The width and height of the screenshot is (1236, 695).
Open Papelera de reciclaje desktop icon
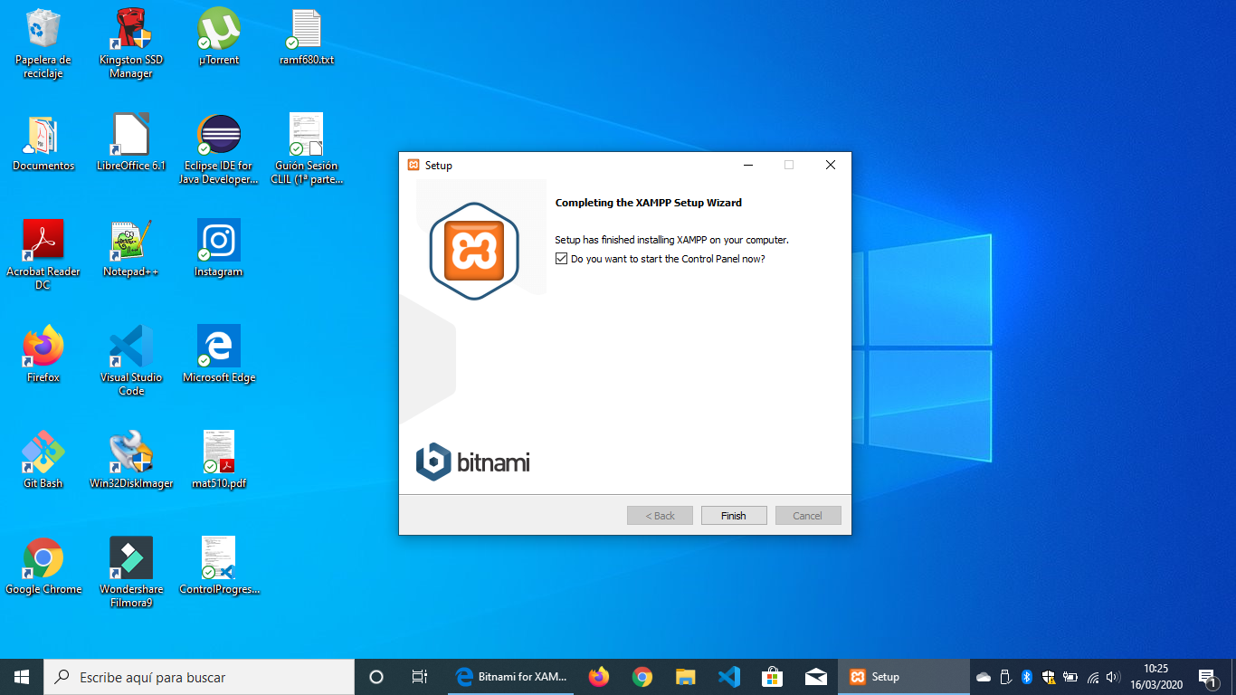[43, 43]
